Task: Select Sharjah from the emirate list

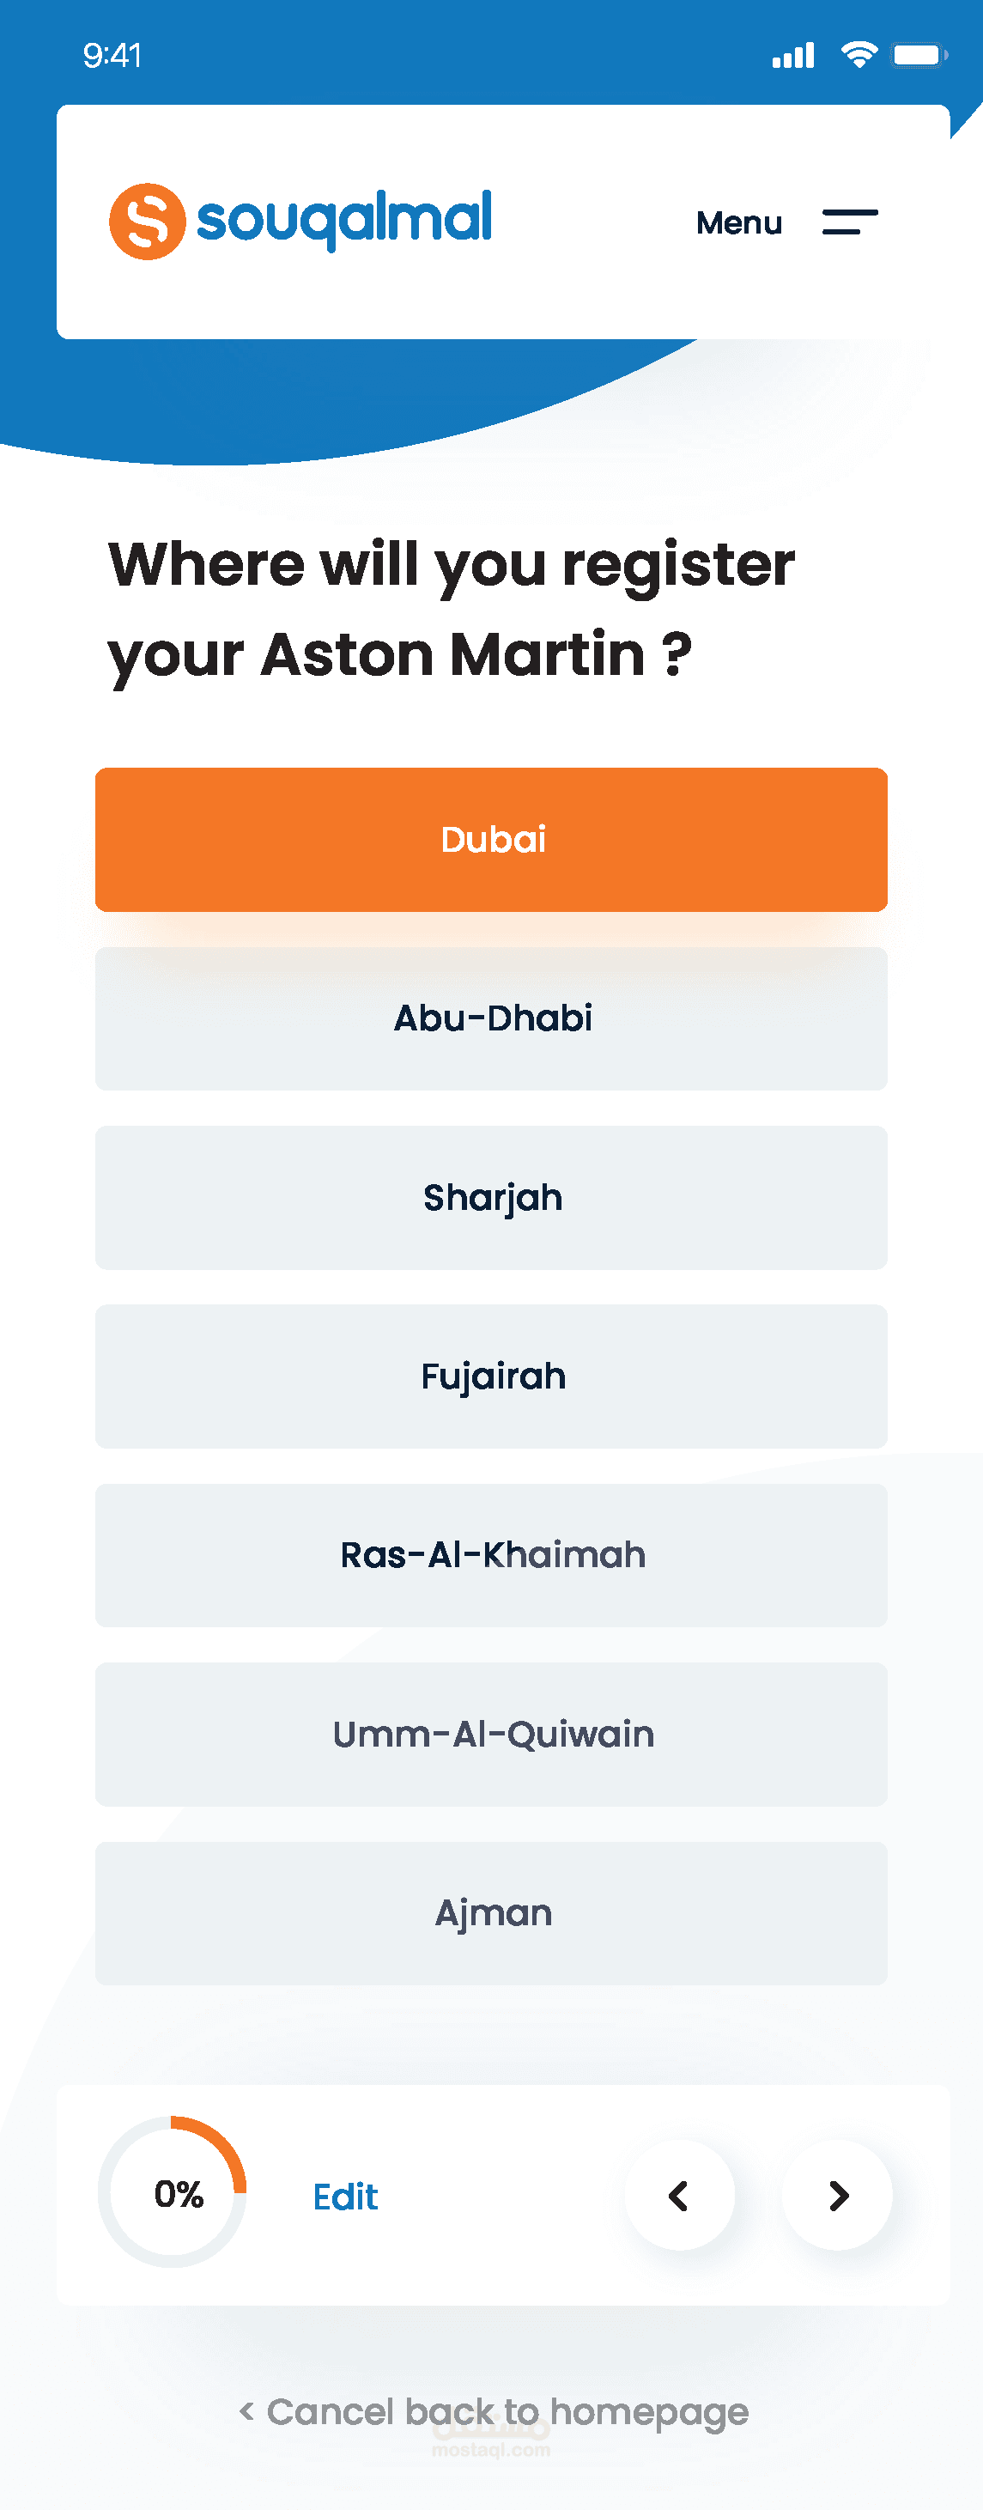Action: (491, 1198)
